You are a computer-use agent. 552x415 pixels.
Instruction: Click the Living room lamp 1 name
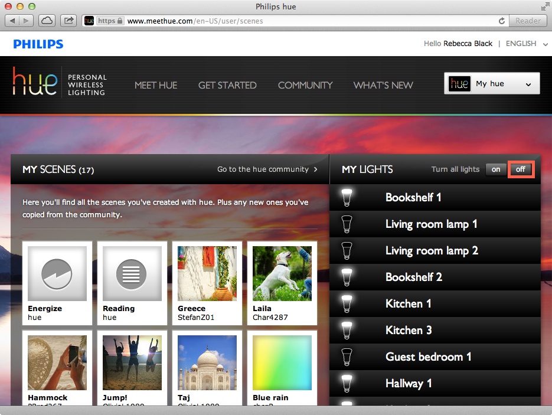431,224
